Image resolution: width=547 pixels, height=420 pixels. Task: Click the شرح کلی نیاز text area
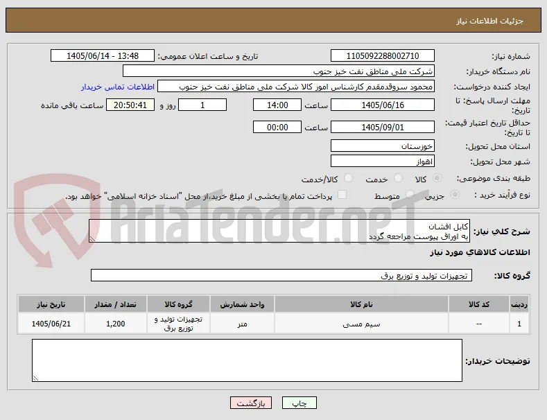[279, 231]
